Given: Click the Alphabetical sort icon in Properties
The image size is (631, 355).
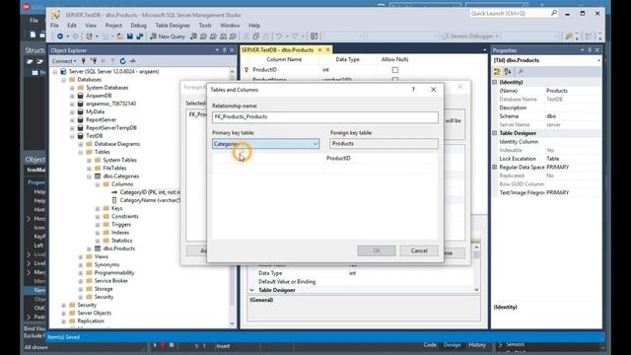Looking at the screenshot, I should point(508,72).
